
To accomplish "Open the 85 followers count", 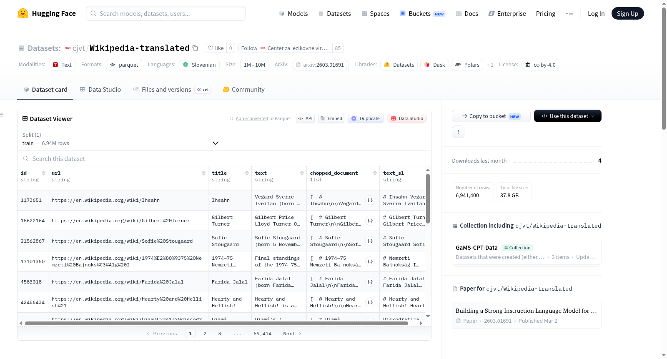I will pos(338,48).
